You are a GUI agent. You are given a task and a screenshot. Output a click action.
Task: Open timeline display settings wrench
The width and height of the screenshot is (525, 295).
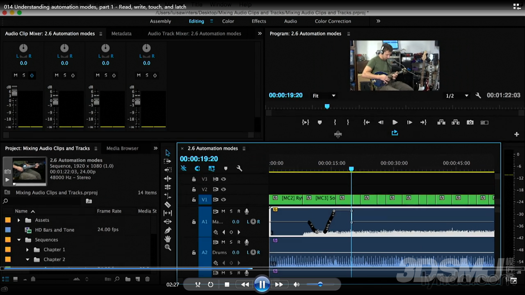pyautogui.click(x=240, y=168)
